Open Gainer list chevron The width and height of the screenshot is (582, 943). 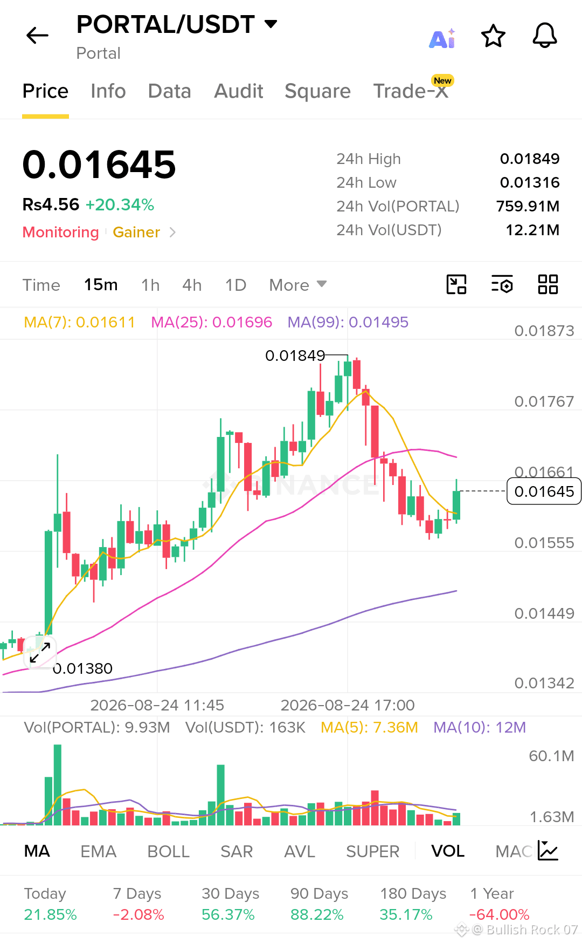pyautogui.click(x=172, y=232)
